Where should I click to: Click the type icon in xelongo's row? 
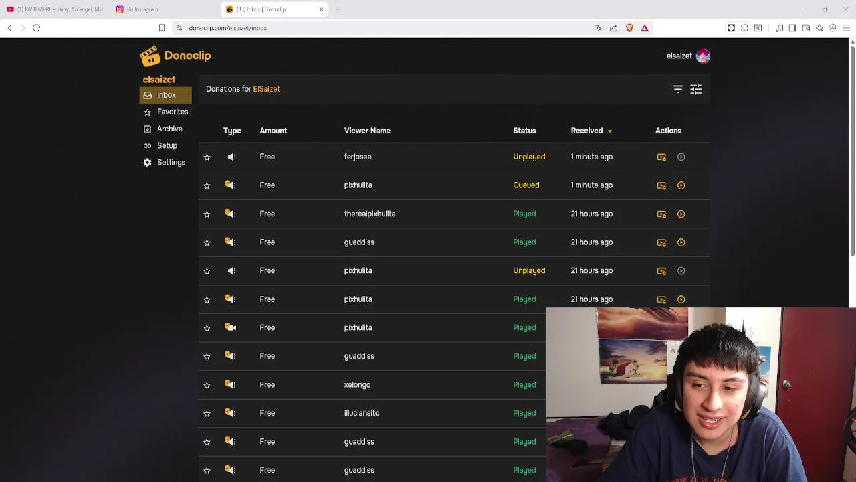(x=230, y=384)
